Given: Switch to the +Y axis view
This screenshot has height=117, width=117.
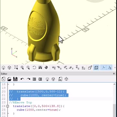Looking at the screenshot, I should click(65, 68).
